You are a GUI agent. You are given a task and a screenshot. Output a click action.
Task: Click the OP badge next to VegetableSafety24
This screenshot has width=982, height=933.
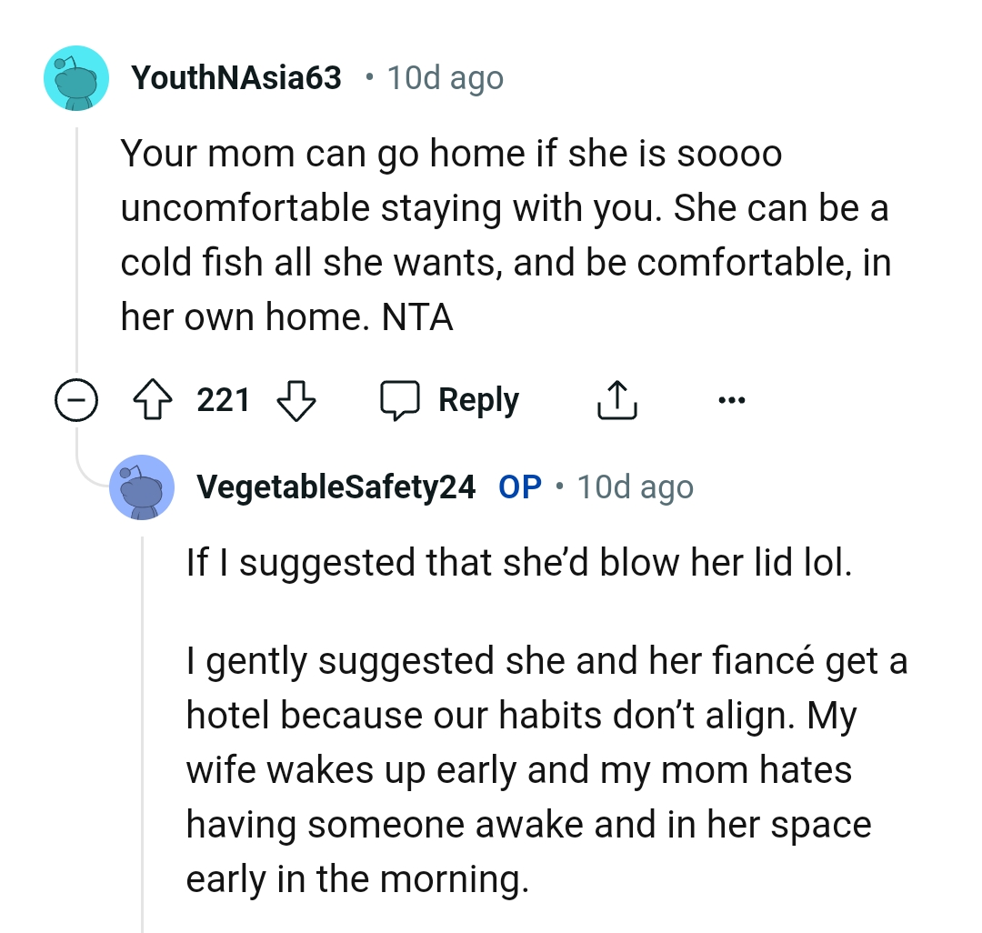[x=520, y=487]
